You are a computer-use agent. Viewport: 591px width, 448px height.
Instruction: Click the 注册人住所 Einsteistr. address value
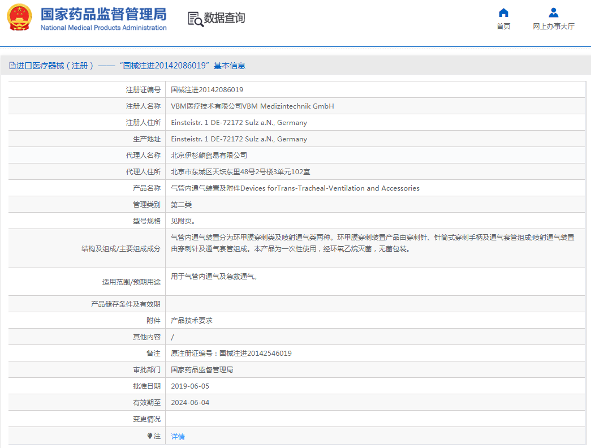(239, 123)
